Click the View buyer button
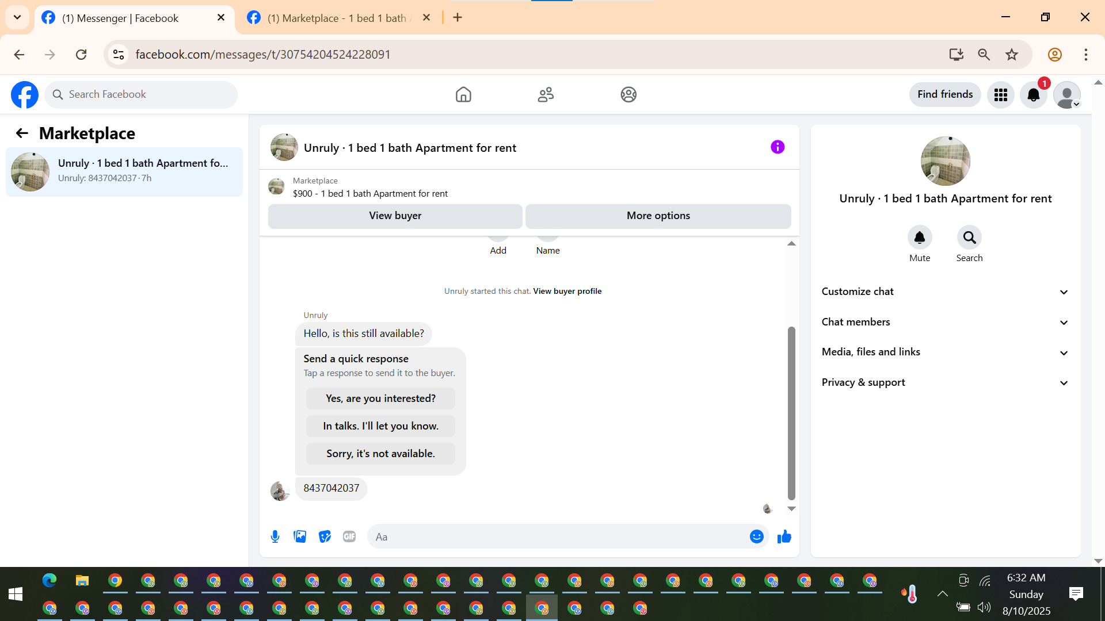Screen dimensions: 1105x621 pos(395,216)
